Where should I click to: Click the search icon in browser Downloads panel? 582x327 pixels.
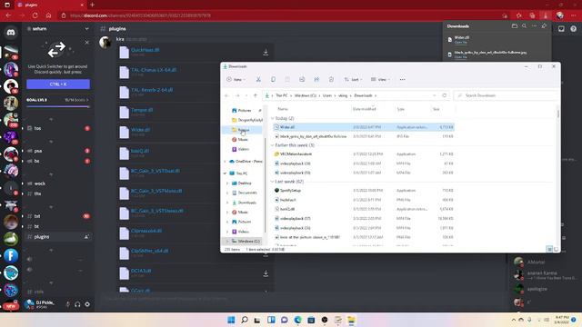pyautogui.click(x=524, y=26)
